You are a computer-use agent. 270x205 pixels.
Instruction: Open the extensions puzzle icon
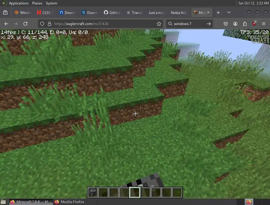coord(245,24)
